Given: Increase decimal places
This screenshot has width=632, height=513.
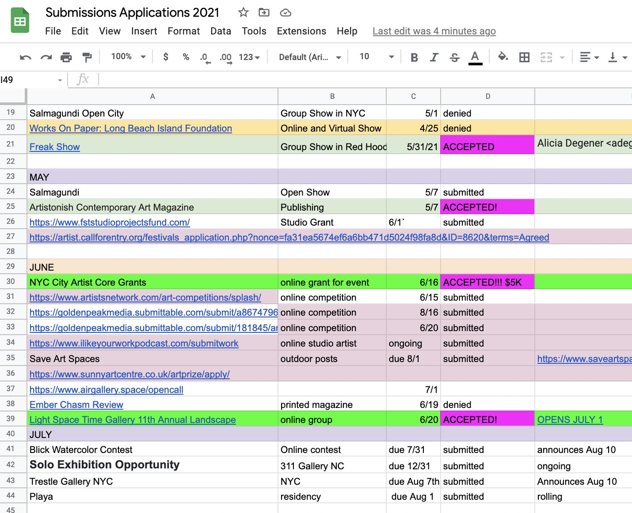Looking at the screenshot, I should coord(226,57).
